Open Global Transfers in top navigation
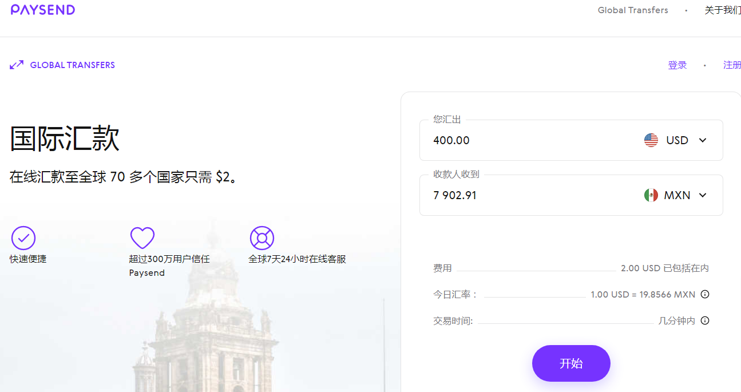The width and height of the screenshot is (741, 392). click(x=633, y=10)
